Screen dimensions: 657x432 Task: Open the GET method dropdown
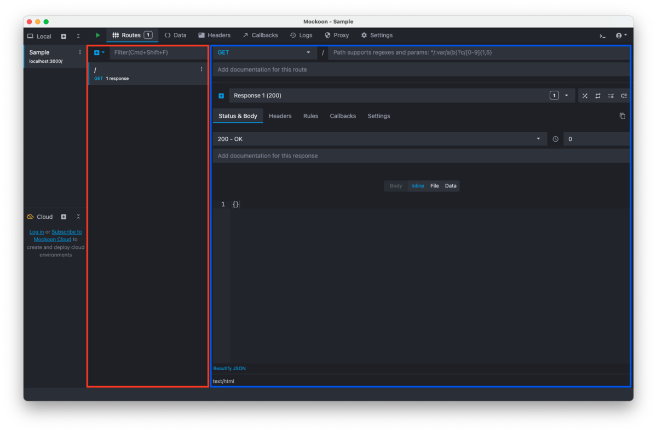click(x=264, y=52)
